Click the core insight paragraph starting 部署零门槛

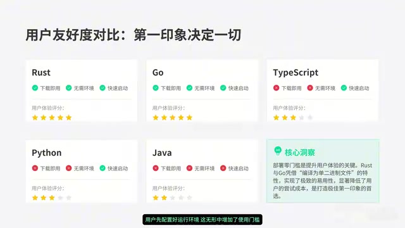322,180
